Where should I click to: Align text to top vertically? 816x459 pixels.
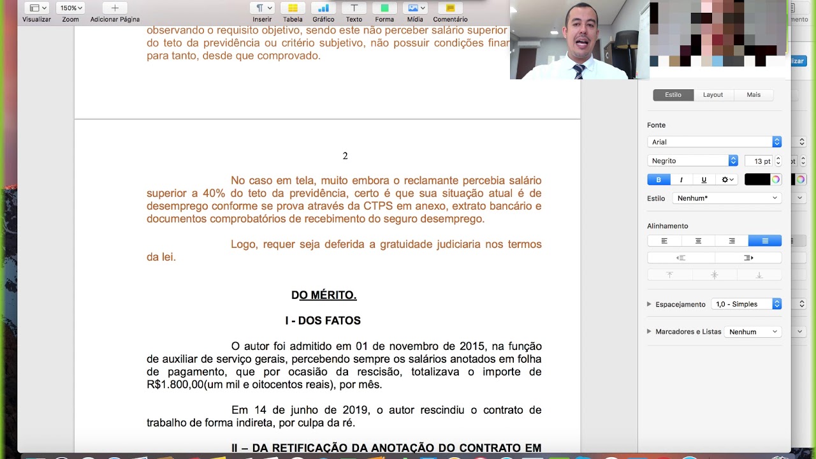(669, 275)
